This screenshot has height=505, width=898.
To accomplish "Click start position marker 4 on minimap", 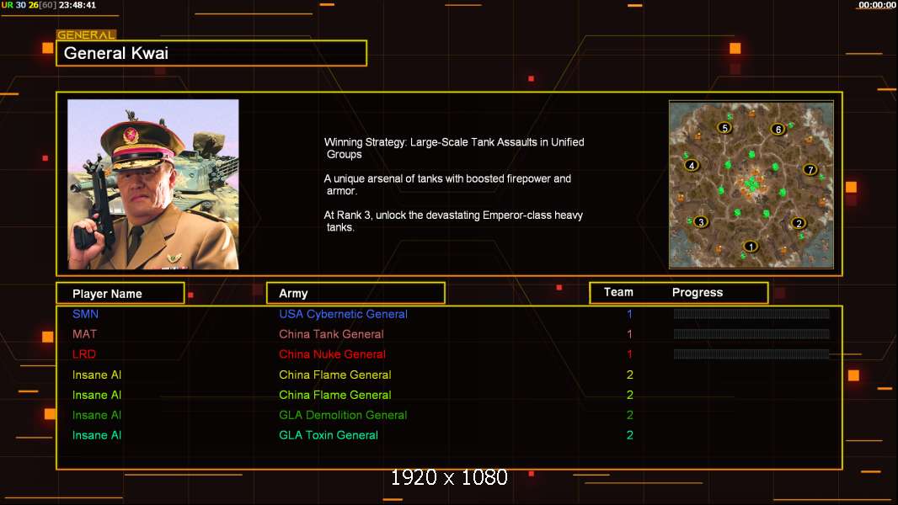I will (692, 165).
